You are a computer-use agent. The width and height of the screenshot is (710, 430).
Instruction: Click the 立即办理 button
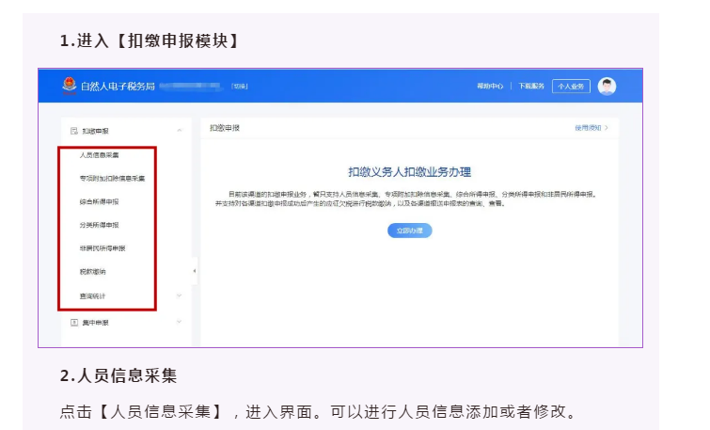pos(410,231)
